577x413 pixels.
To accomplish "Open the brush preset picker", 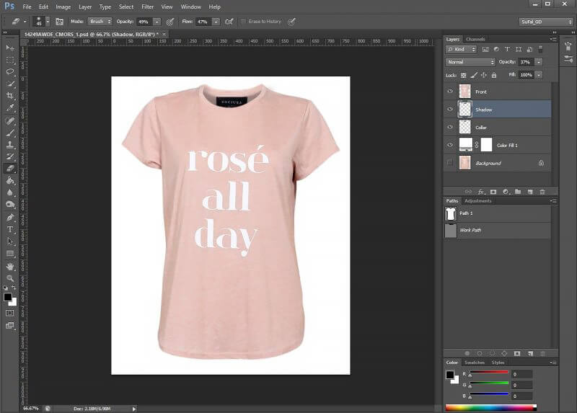I will 48,22.
